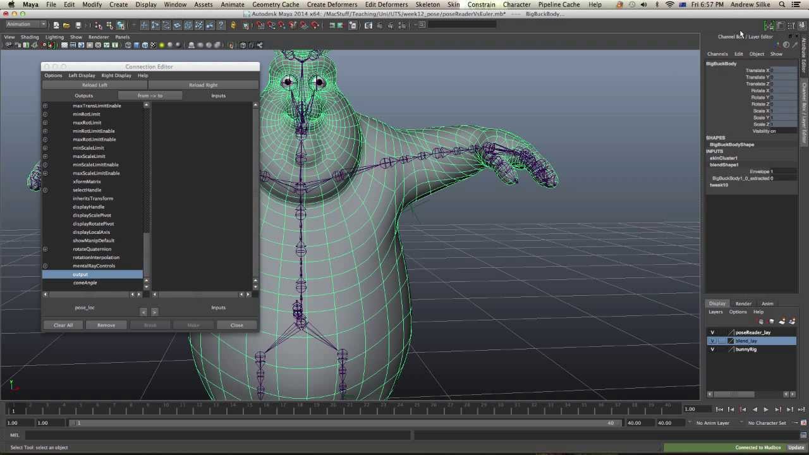Screen dimensions: 809x455
Task: Toggle visibility of poseReader_lay layer
Action: pyautogui.click(x=712, y=332)
